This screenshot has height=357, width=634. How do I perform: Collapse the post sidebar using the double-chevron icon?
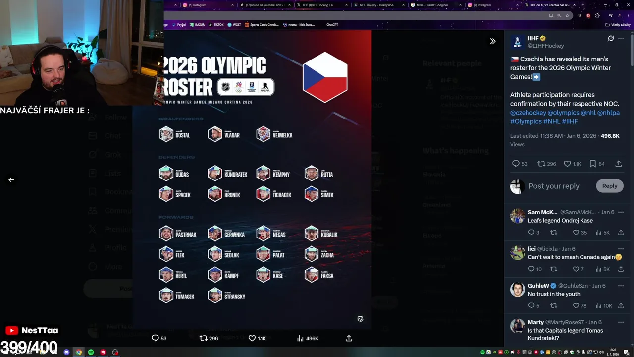click(492, 41)
